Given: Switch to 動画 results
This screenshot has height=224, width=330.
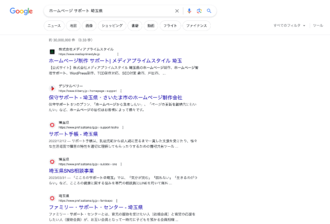Looking at the screenshot, I should [151, 26].
